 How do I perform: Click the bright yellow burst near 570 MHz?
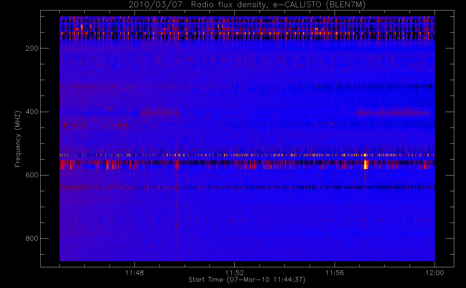point(365,164)
